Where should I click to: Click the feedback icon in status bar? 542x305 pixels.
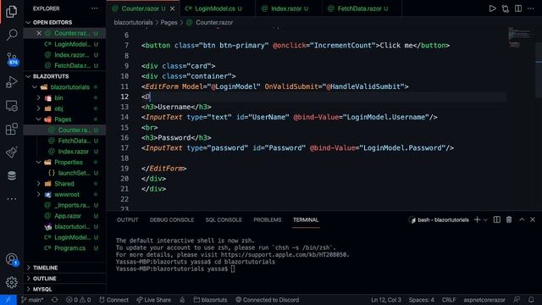tap(517, 300)
